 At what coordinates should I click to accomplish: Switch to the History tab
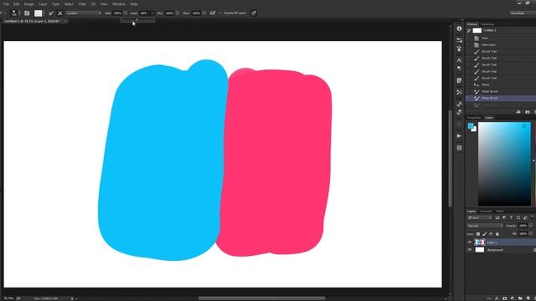(x=472, y=24)
